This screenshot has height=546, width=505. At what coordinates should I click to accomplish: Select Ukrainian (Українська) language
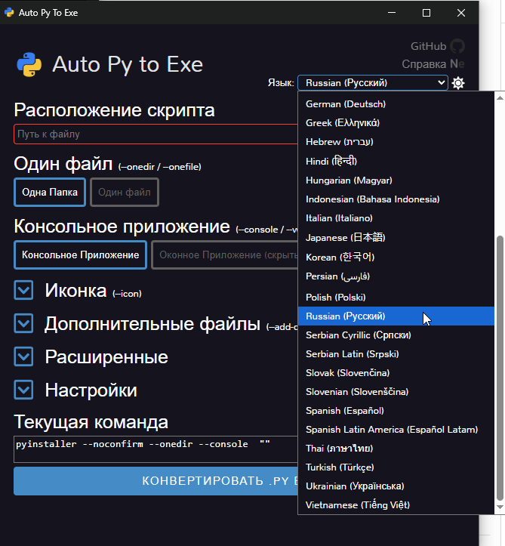pyautogui.click(x=396, y=486)
